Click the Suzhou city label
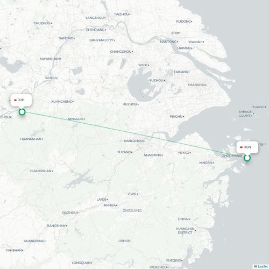Viewport: 269px width, 269px height. pos(156,80)
